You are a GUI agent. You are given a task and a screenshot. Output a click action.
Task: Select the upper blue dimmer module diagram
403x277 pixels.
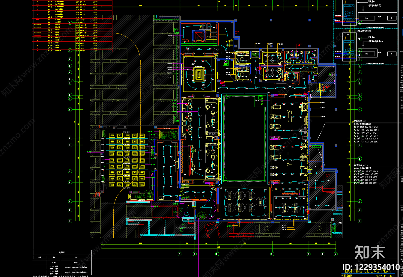[349, 13]
